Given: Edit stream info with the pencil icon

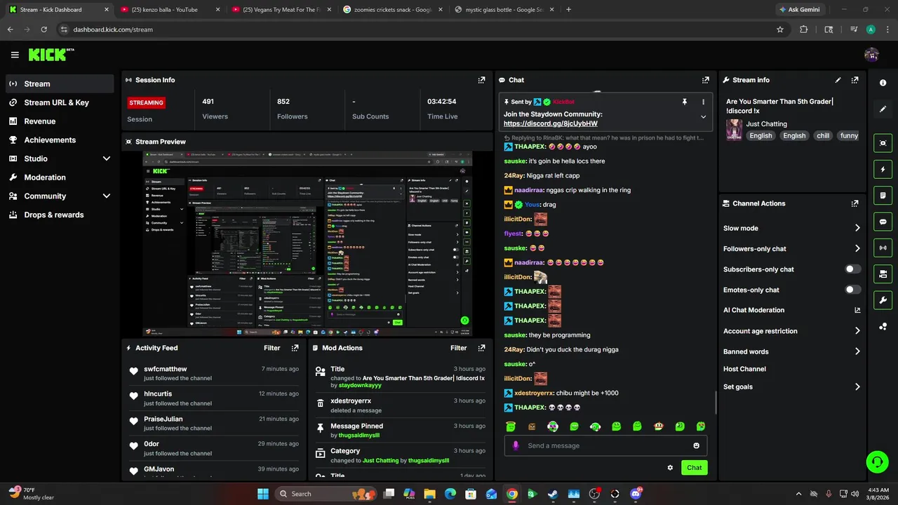Looking at the screenshot, I should point(838,80).
